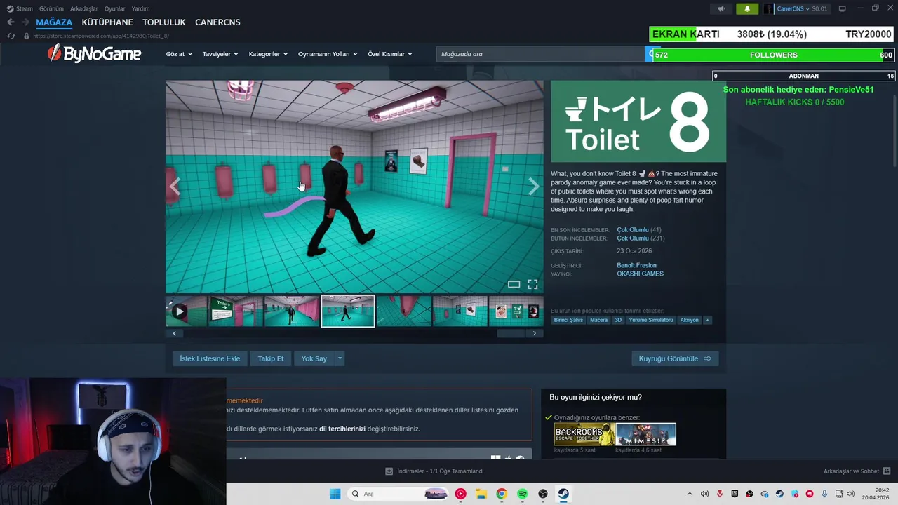Expand the Kategoriler dropdown
Screen dimensions: 898x505
tap(268, 54)
